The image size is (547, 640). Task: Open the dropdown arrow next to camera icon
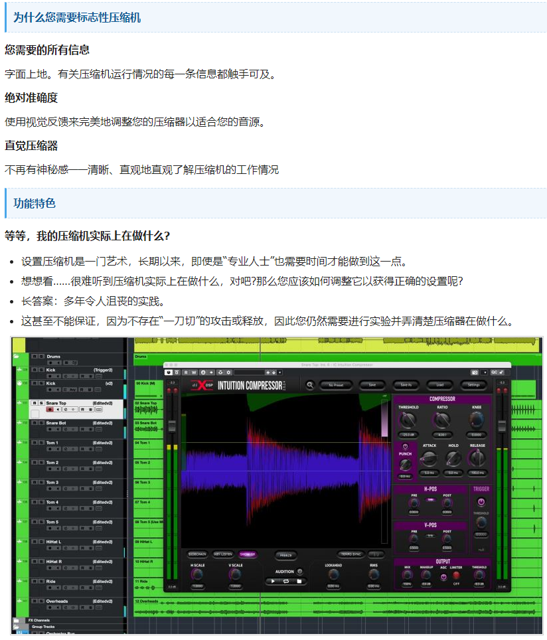tap(484, 372)
